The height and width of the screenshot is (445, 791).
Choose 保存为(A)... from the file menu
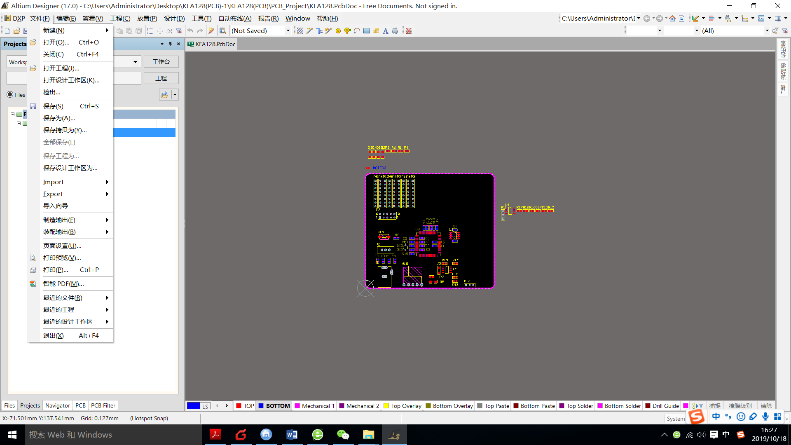[x=59, y=118]
